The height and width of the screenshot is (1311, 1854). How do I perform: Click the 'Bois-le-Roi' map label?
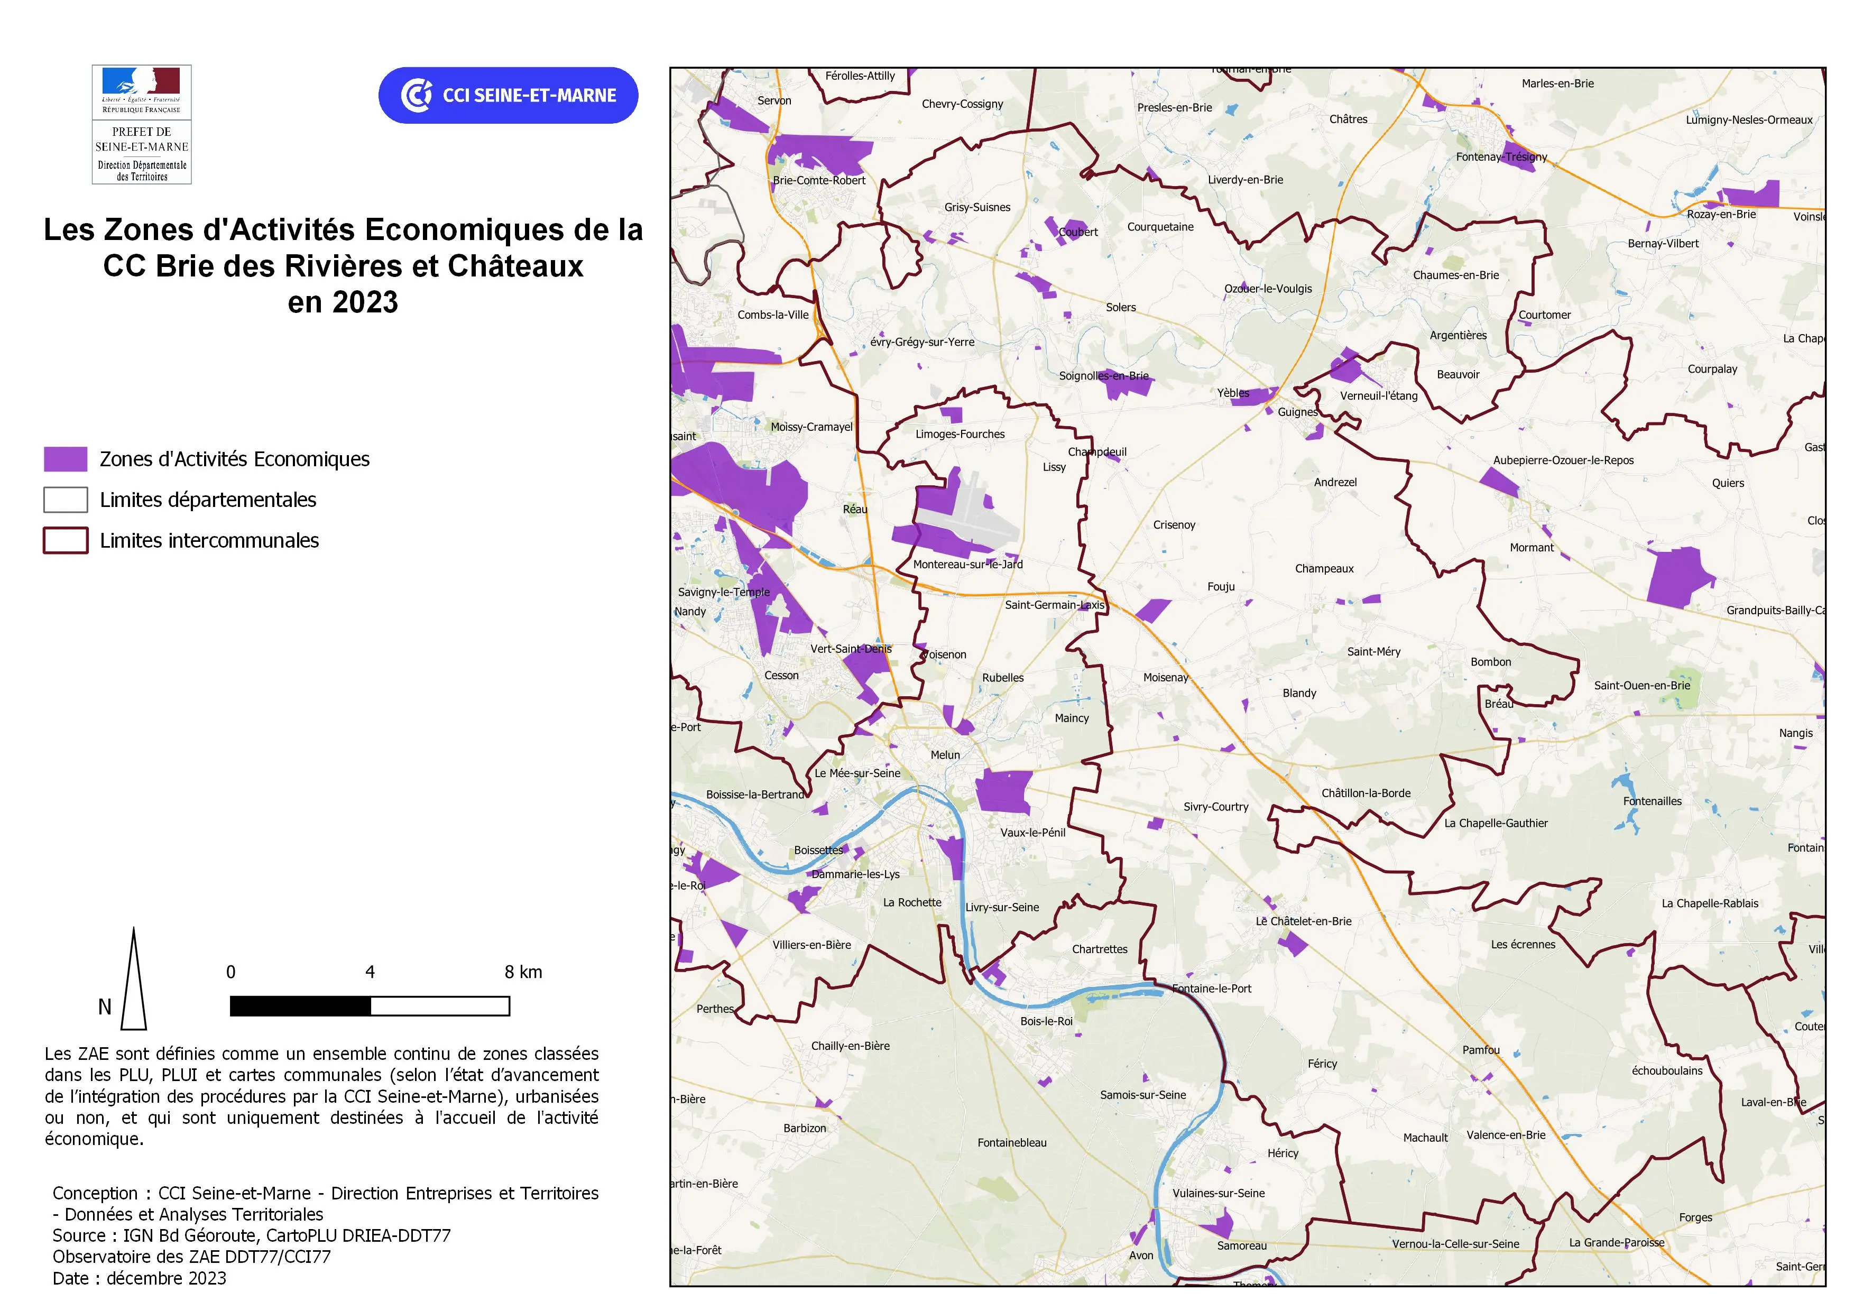pos(1047,1021)
